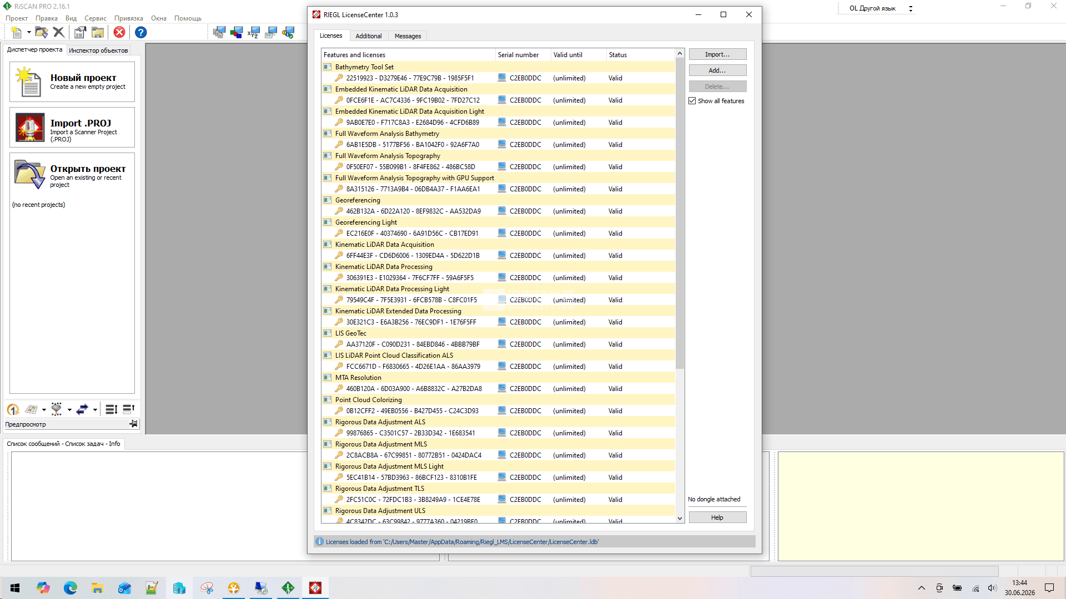1066x599 pixels.
Task: Toggle the Show all features checkbox
Action: 692,101
